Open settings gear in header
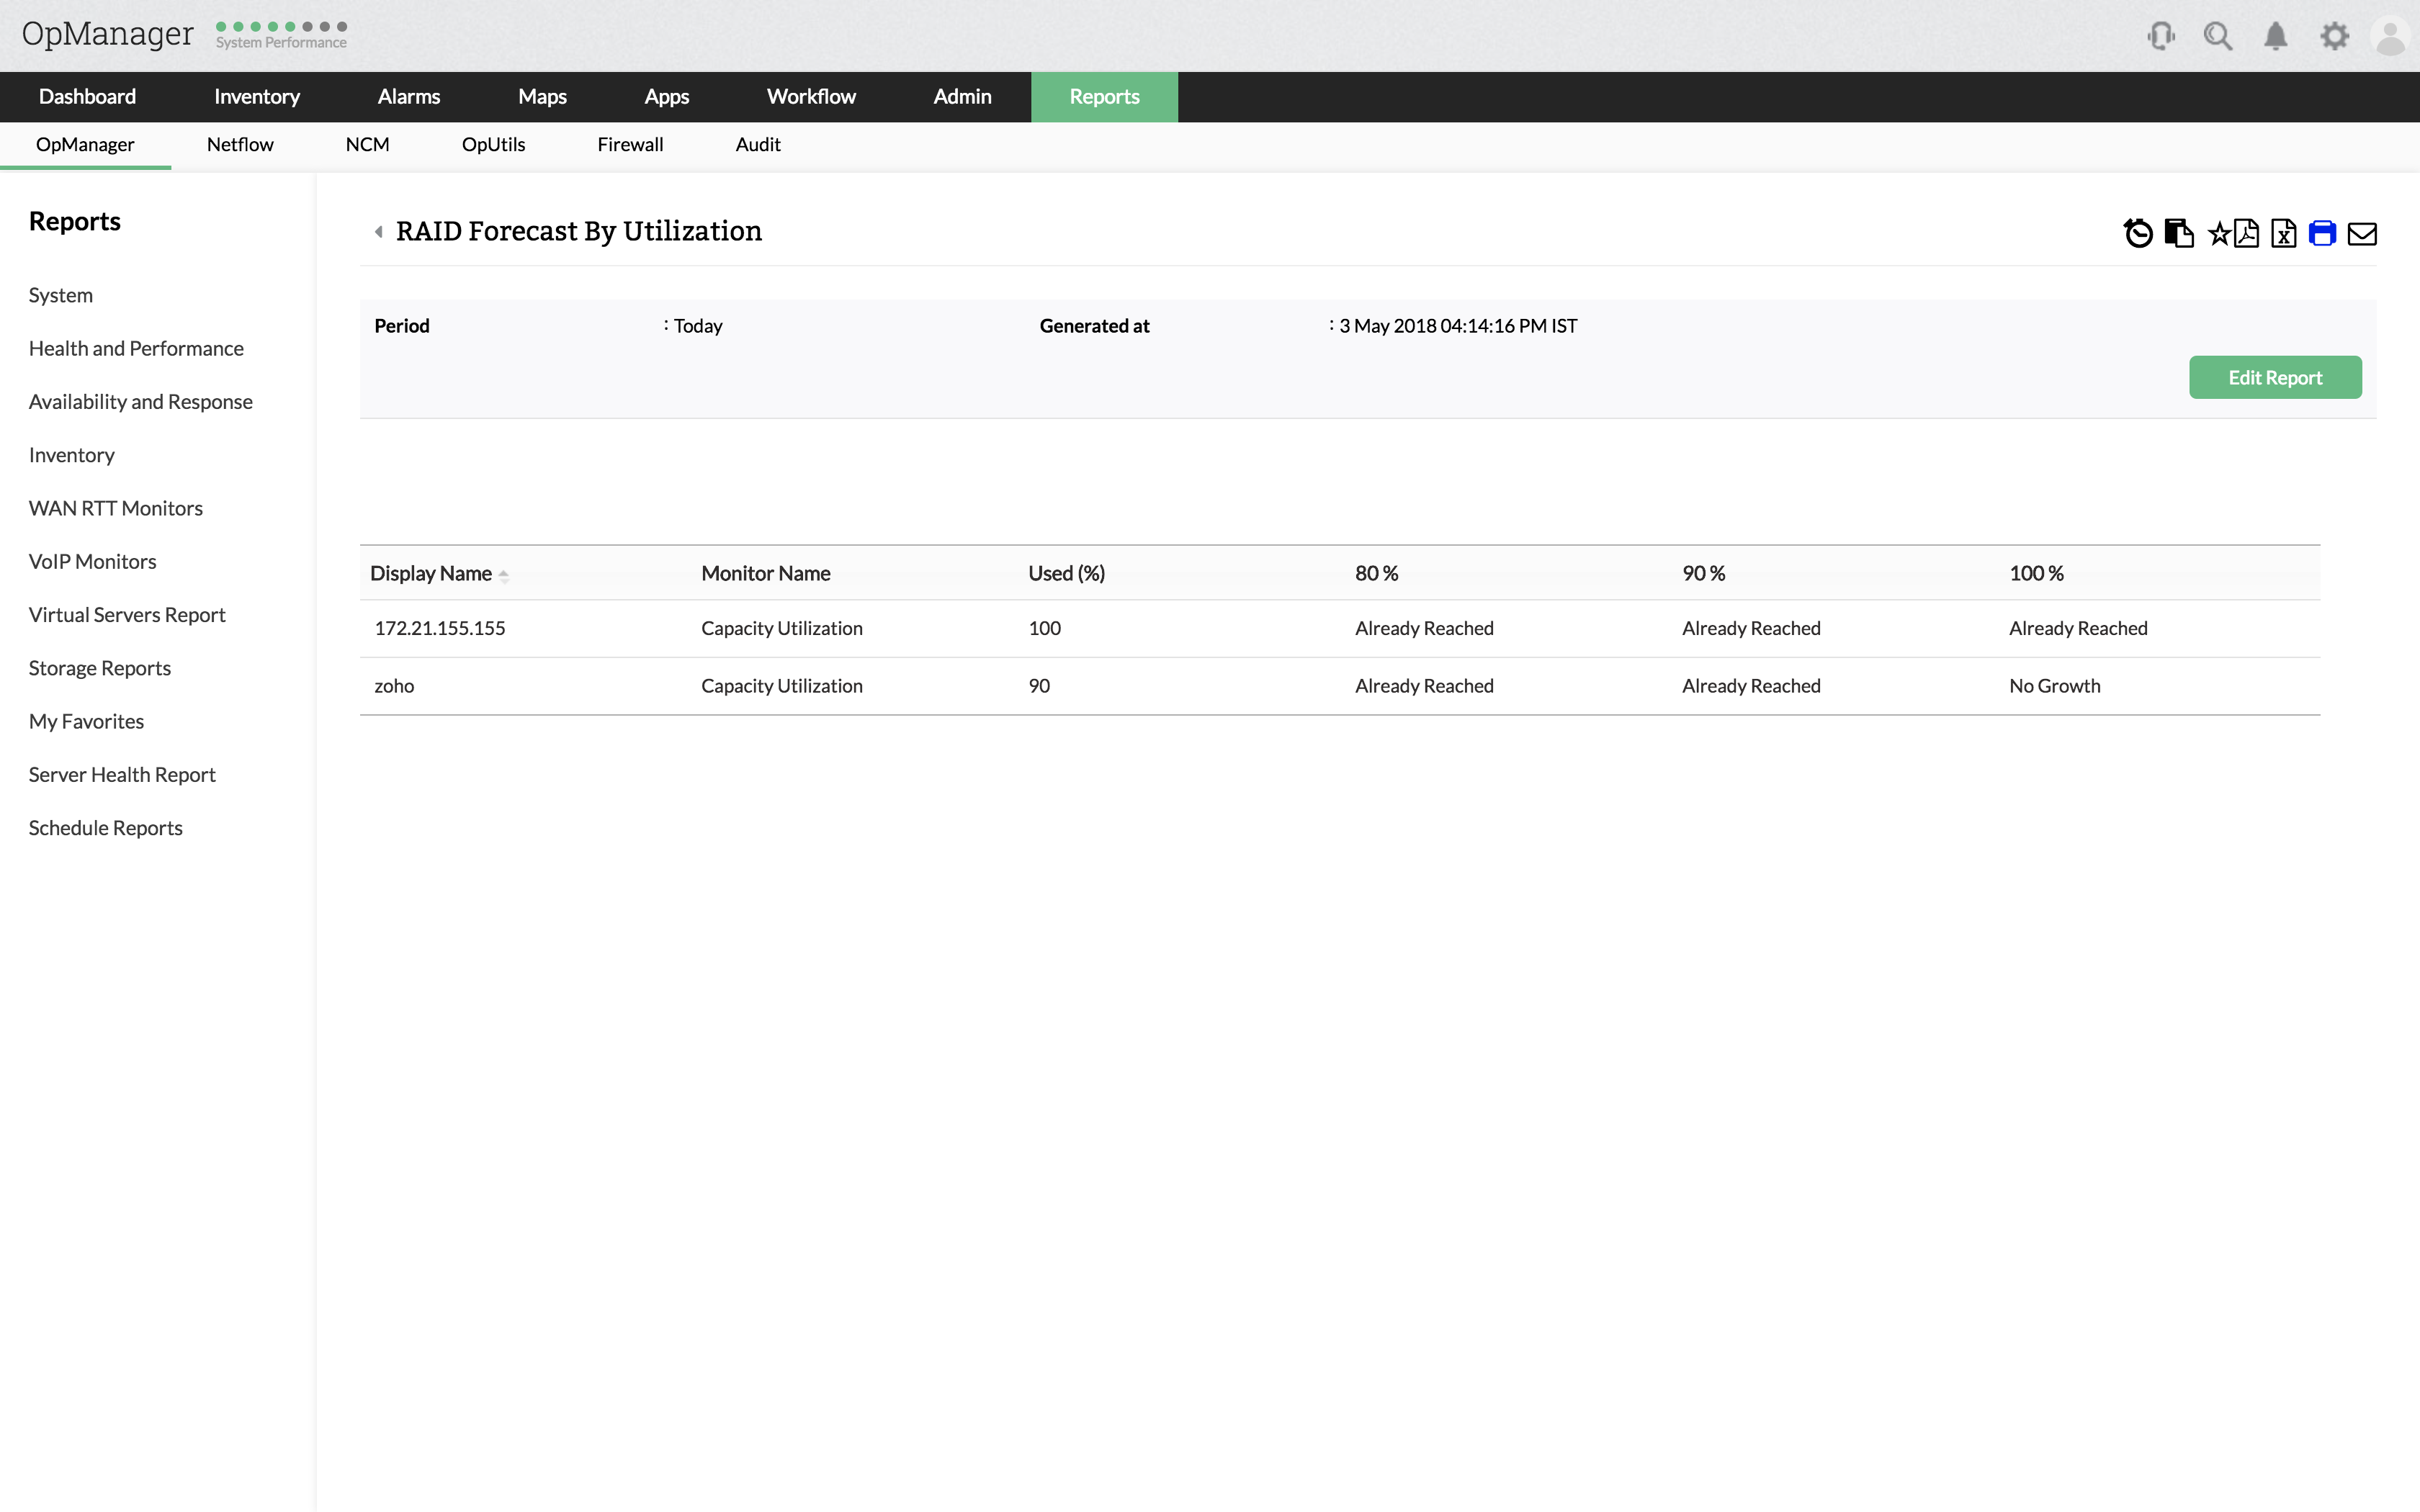Image resolution: width=2420 pixels, height=1512 pixels. pos(2334,37)
